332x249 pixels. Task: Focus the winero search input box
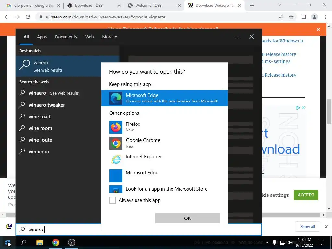click(x=58, y=230)
